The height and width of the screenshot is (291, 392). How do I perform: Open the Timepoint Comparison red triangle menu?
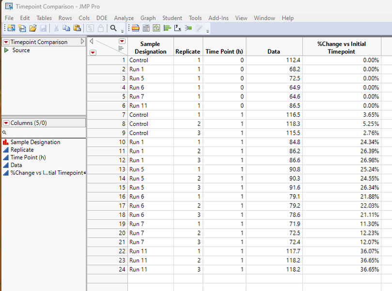pyautogui.click(x=6, y=42)
